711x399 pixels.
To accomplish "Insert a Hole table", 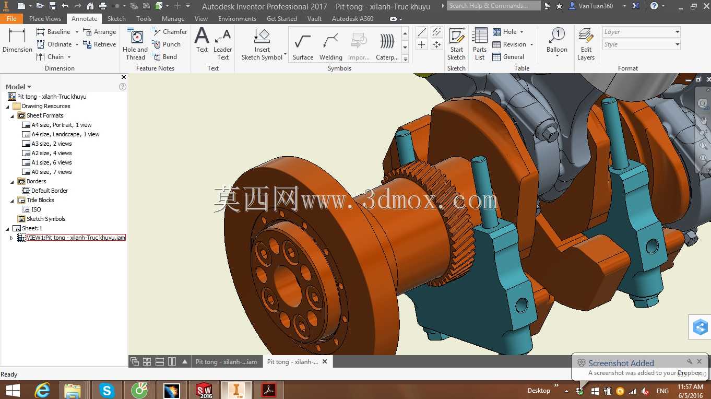I will pyautogui.click(x=504, y=32).
